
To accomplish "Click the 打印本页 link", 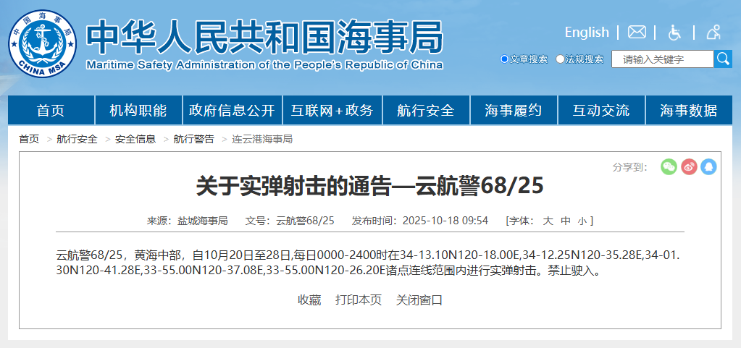I will [x=359, y=300].
